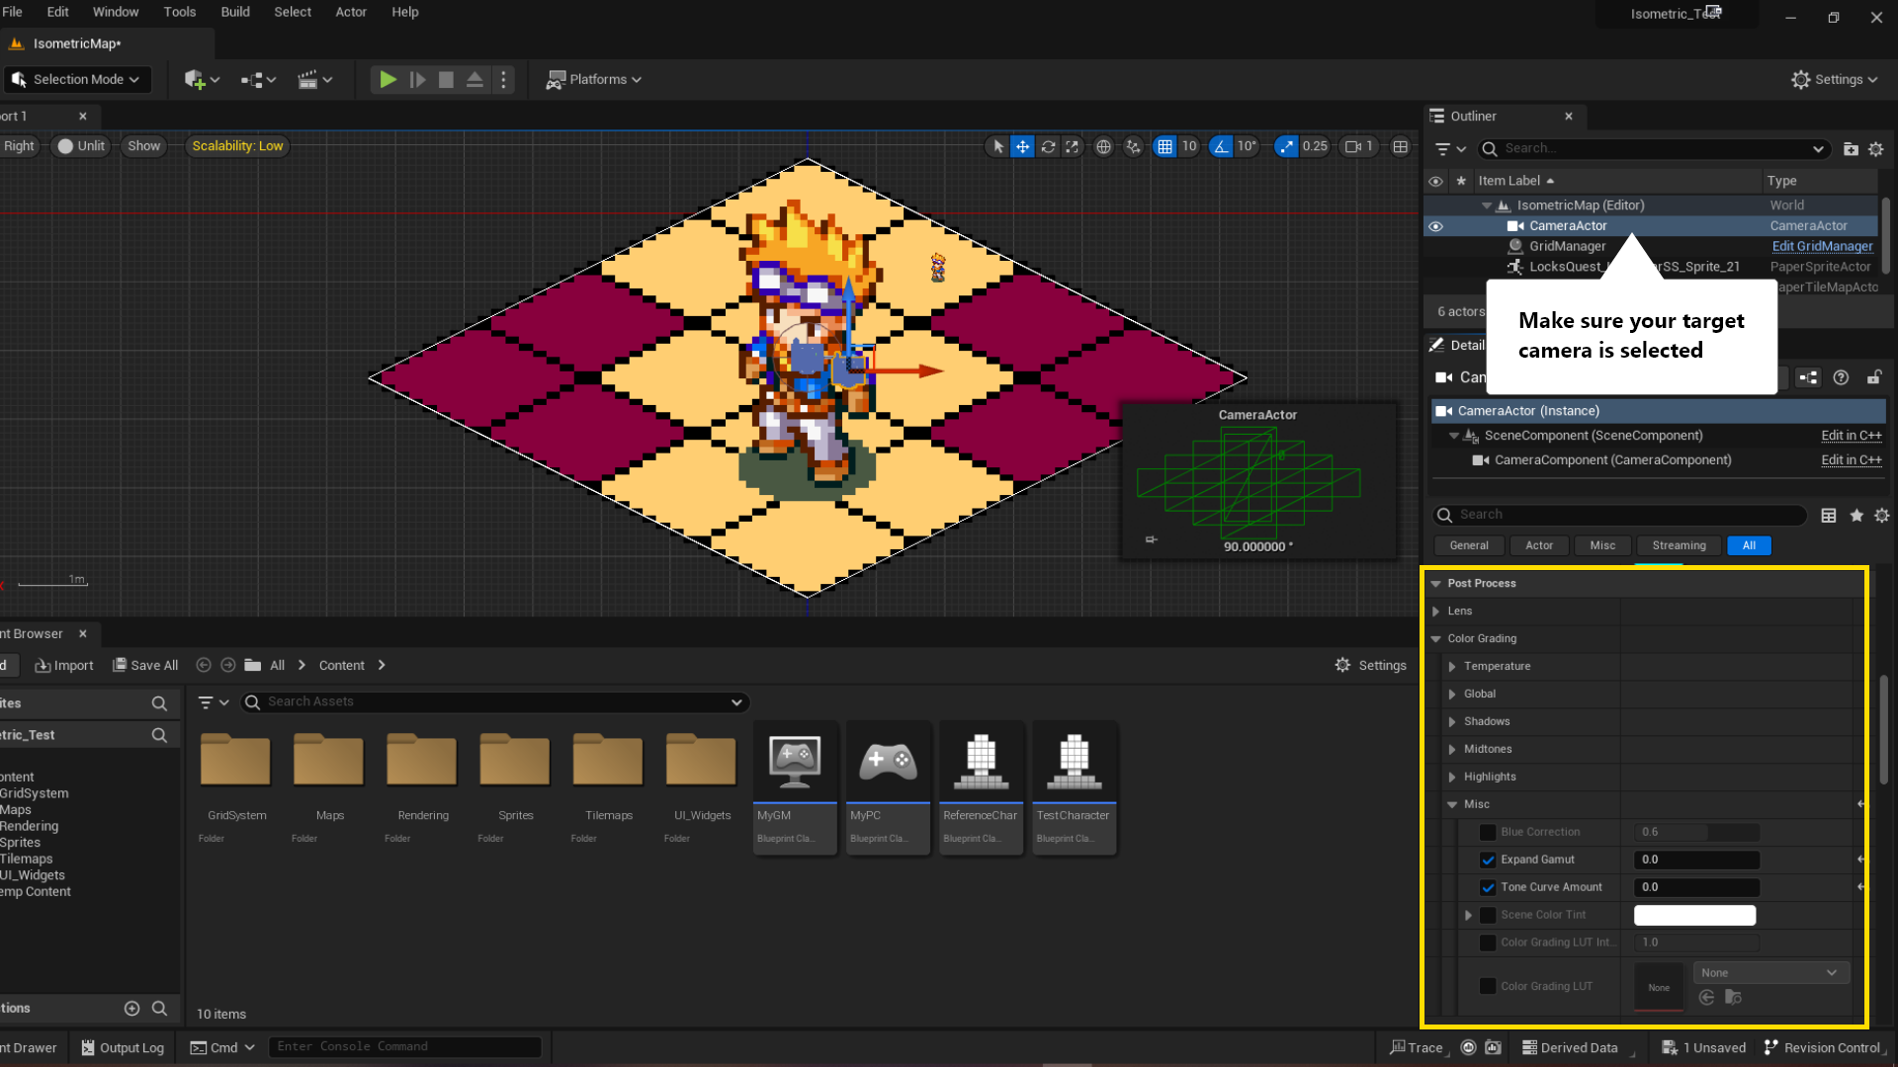Open the Actor menu in the menu bar
Screen dimensions: 1898x1067
(351, 12)
